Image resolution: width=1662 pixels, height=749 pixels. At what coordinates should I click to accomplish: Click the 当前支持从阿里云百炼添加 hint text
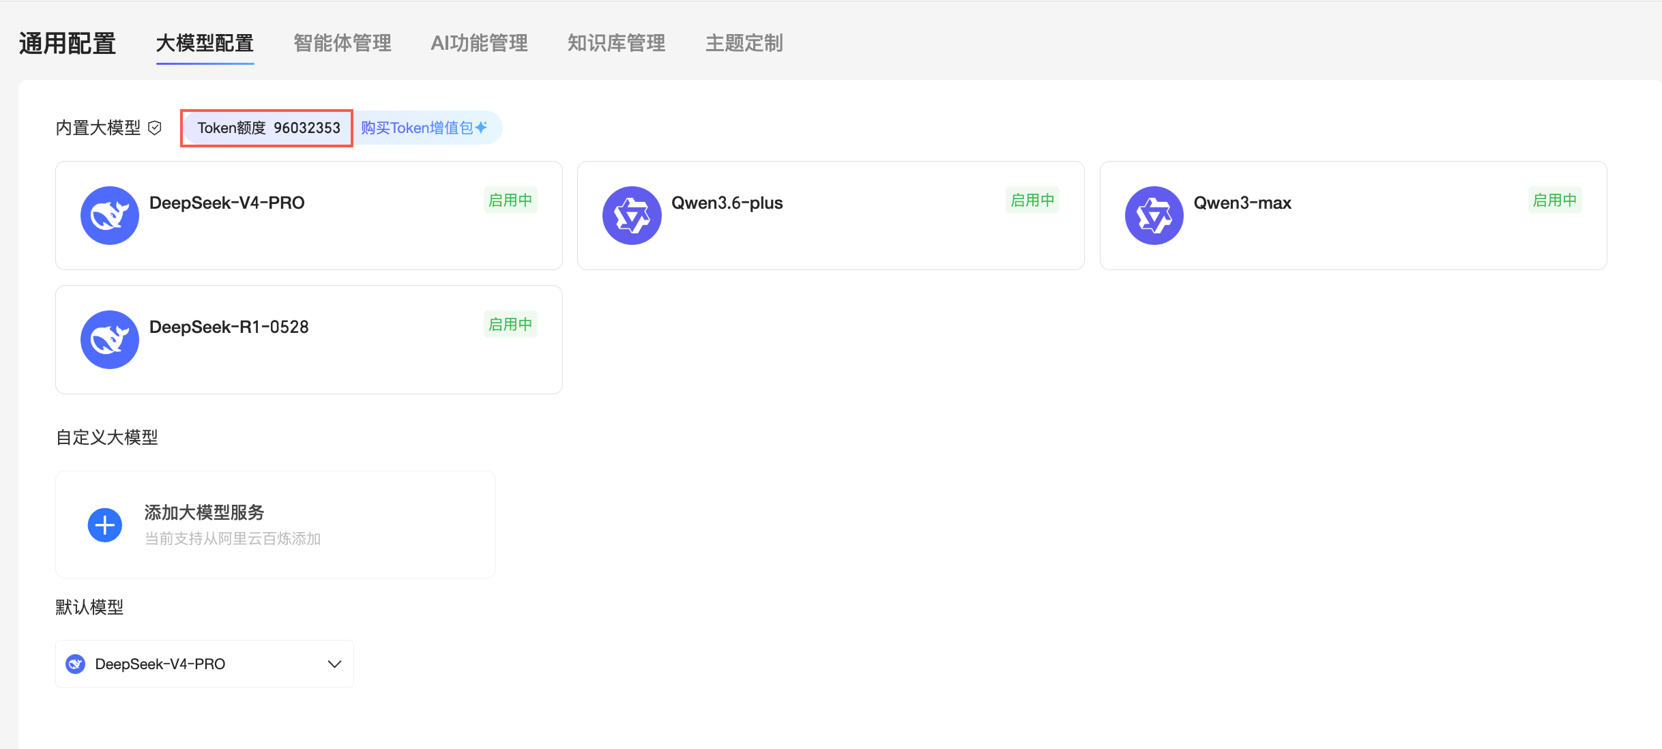pyautogui.click(x=233, y=539)
